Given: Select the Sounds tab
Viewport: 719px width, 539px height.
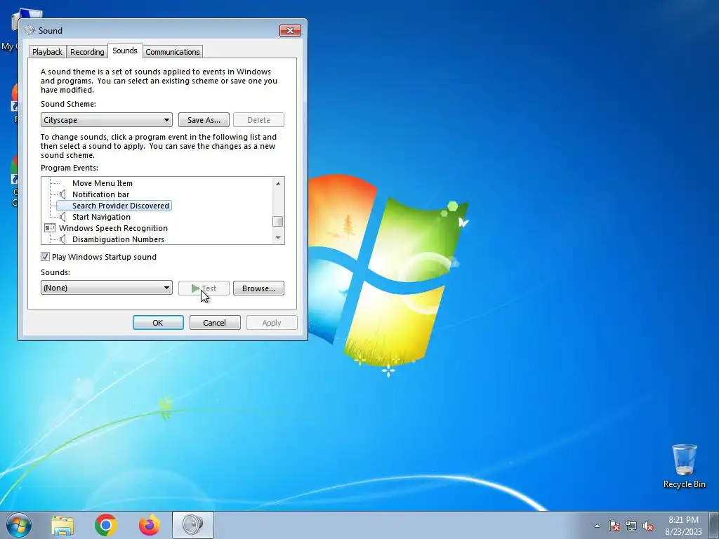Looking at the screenshot, I should pos(125,51).
